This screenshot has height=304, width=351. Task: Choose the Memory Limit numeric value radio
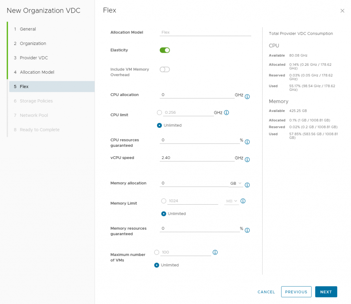pyautogui.click(x=164, y=201)
